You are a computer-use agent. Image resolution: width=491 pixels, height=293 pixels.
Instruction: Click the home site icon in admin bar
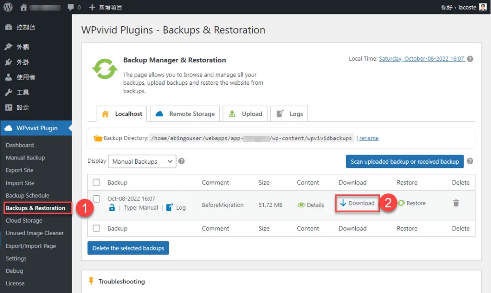[23, 7]
